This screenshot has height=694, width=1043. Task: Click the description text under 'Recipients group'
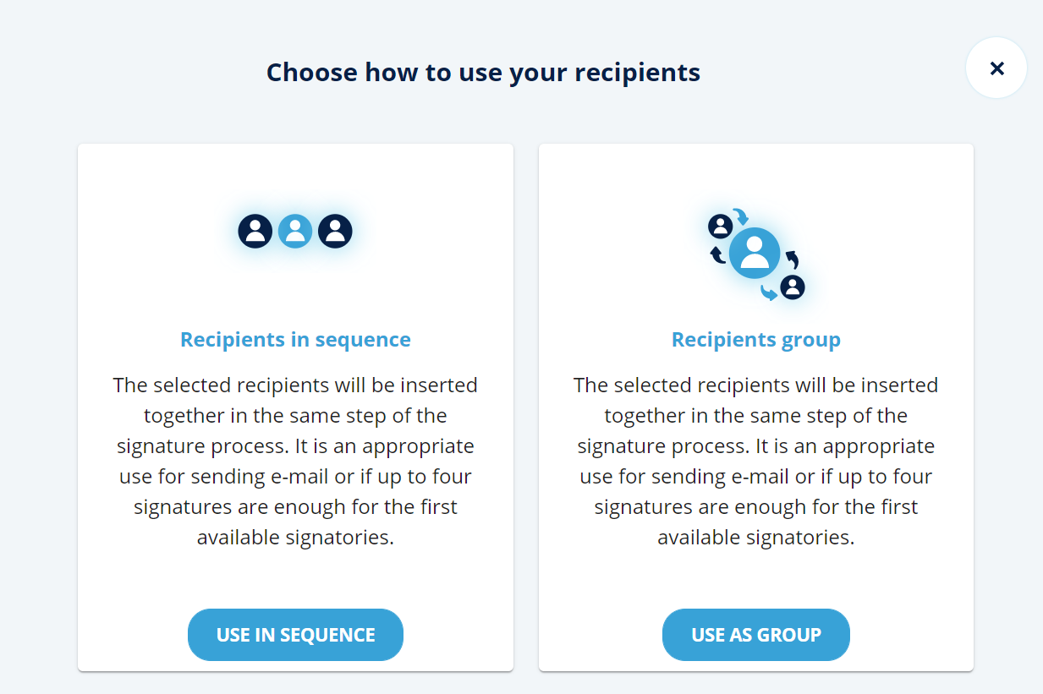coord(755,461)
